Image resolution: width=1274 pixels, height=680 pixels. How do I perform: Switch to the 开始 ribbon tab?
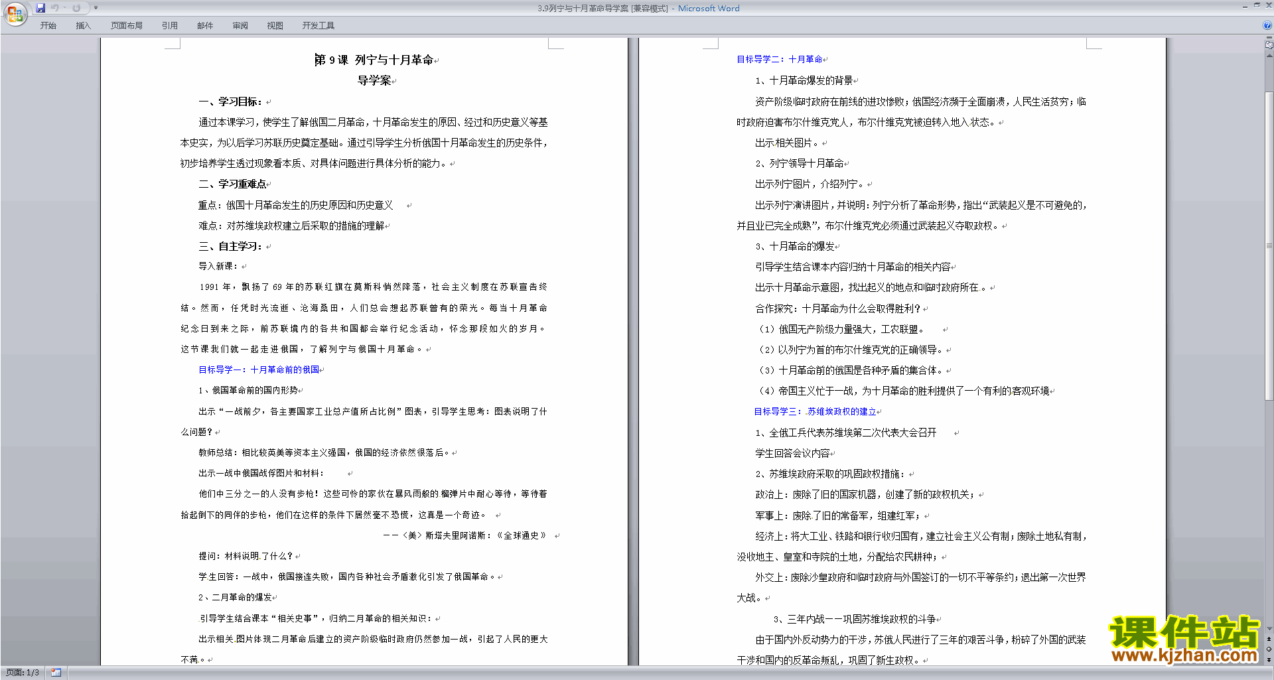[x=48, y=26]
